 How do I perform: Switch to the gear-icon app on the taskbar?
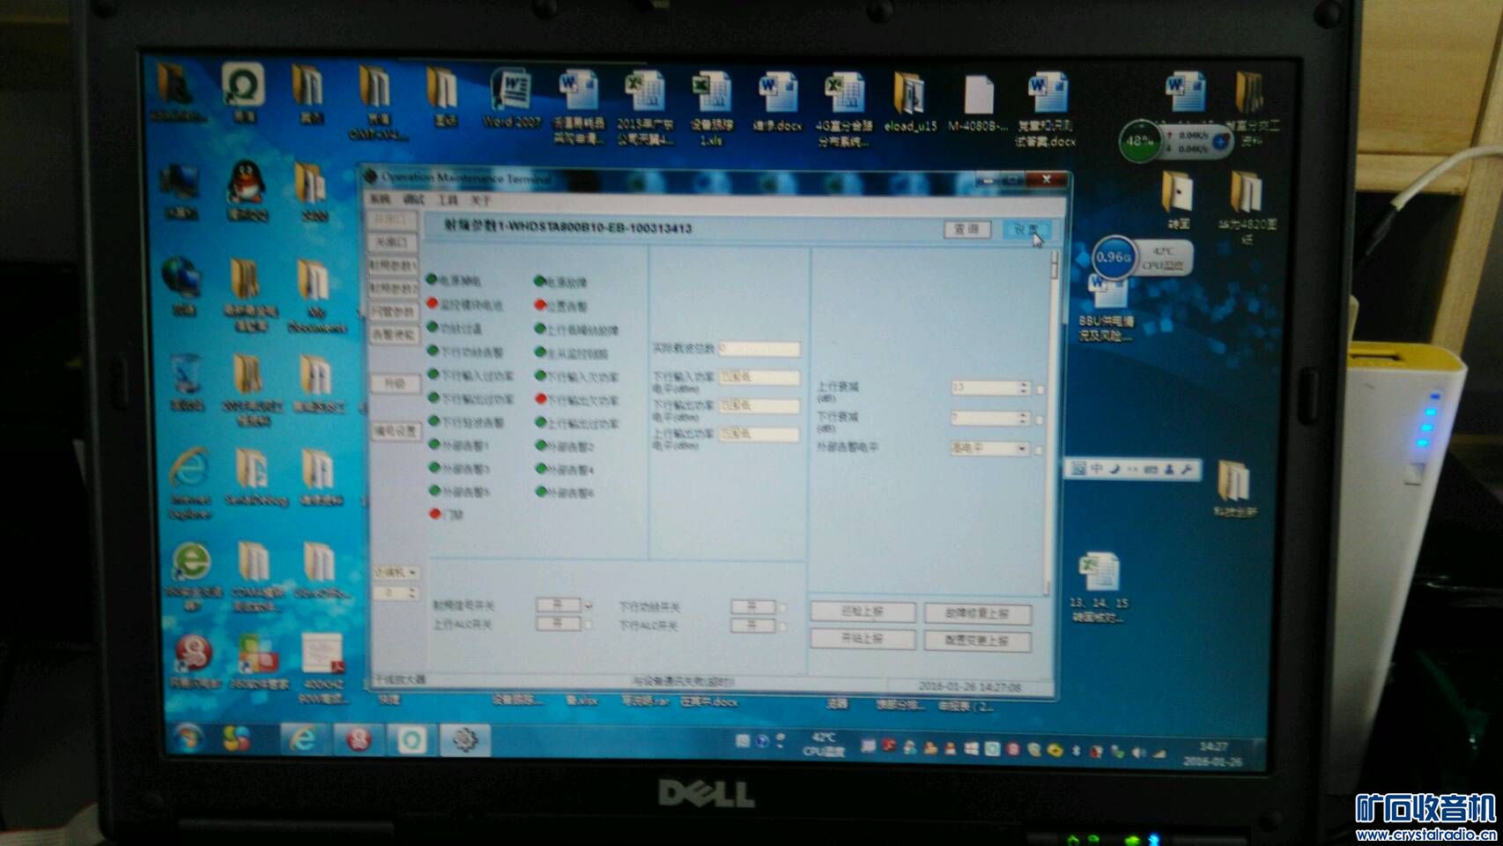point(465,740)
